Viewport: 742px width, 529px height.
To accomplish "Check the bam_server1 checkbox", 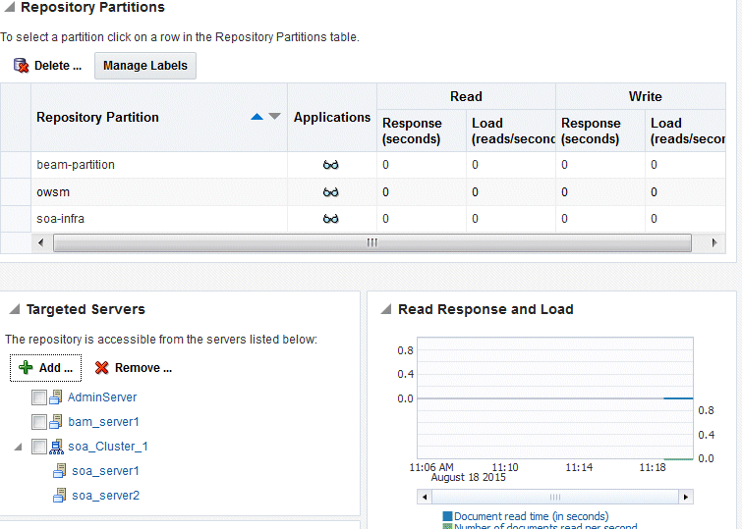I will tap(38, 422).
